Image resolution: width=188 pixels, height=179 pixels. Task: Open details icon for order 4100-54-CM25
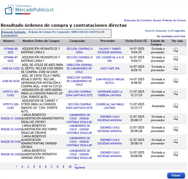176,68
